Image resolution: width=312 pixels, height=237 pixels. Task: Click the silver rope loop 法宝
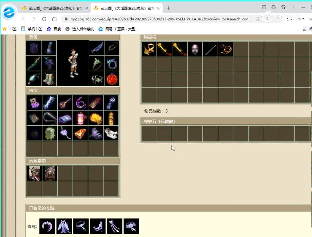[50, 118]
